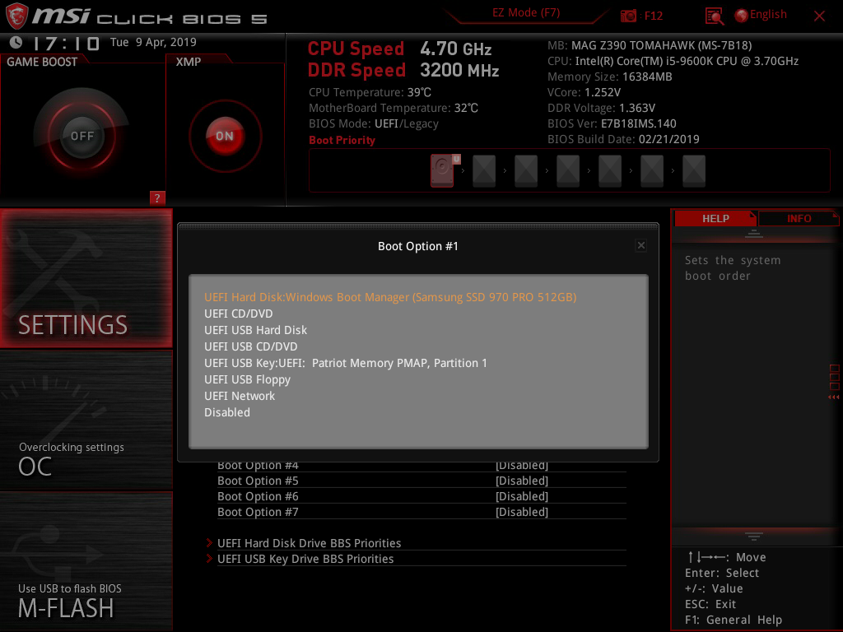Open the OC overclocking settings section
843x632 pixels.
pyautogui.click(x=86, y=421)
